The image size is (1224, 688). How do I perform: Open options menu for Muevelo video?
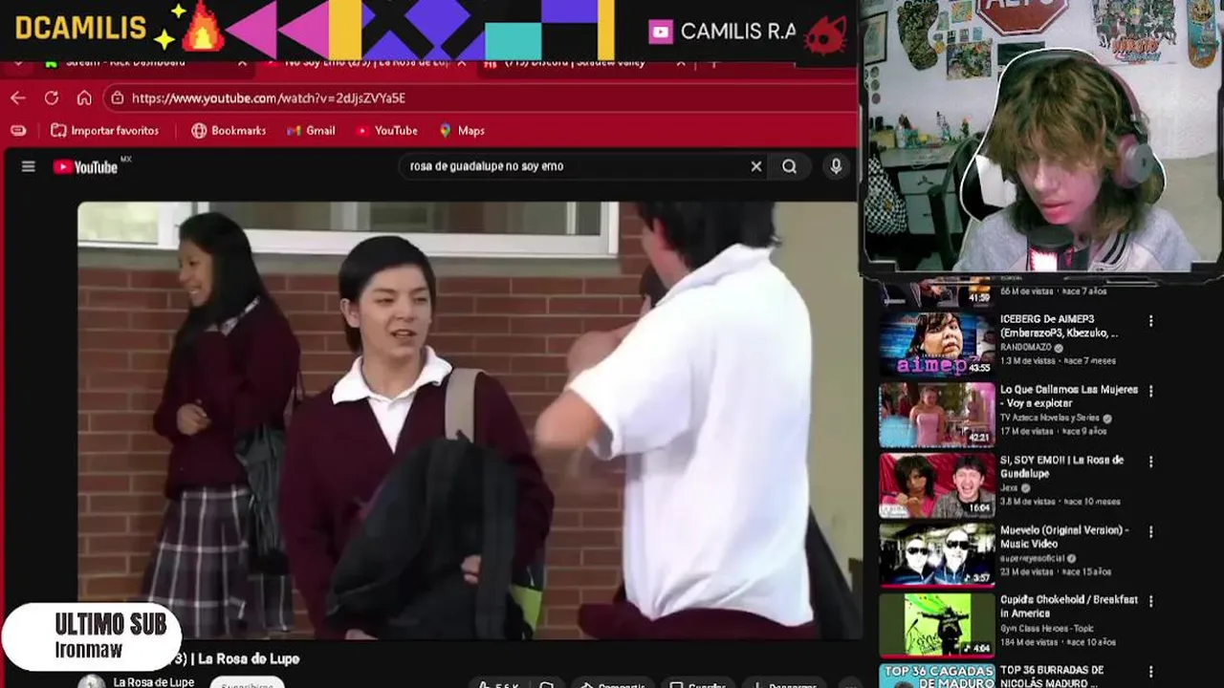coord(1150,531)
